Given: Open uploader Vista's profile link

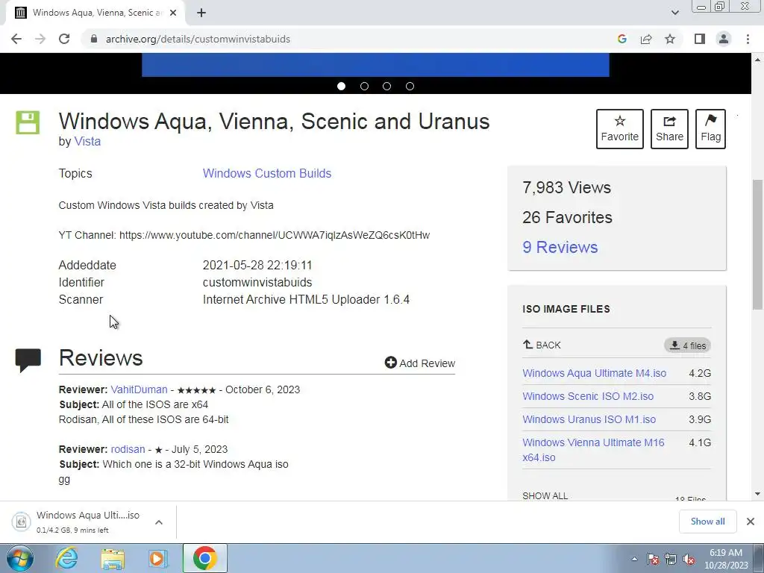Looking at the screenshot, I should pyautogui.click(x=87, y=141).
